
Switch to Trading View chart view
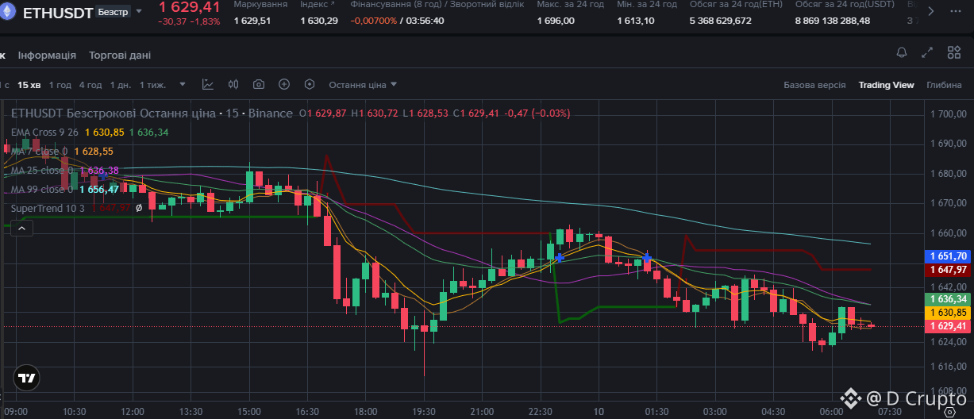(x=886, y=85)
